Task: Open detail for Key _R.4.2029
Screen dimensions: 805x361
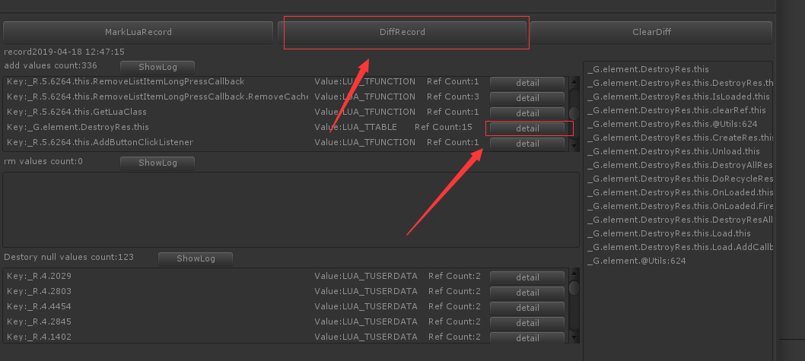Action: [527, 277]
